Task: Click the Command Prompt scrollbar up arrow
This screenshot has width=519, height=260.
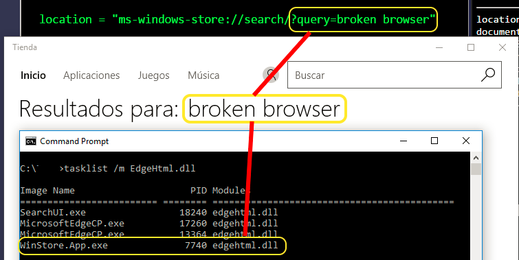Action: pyautogui.click(x=476, y=158)
